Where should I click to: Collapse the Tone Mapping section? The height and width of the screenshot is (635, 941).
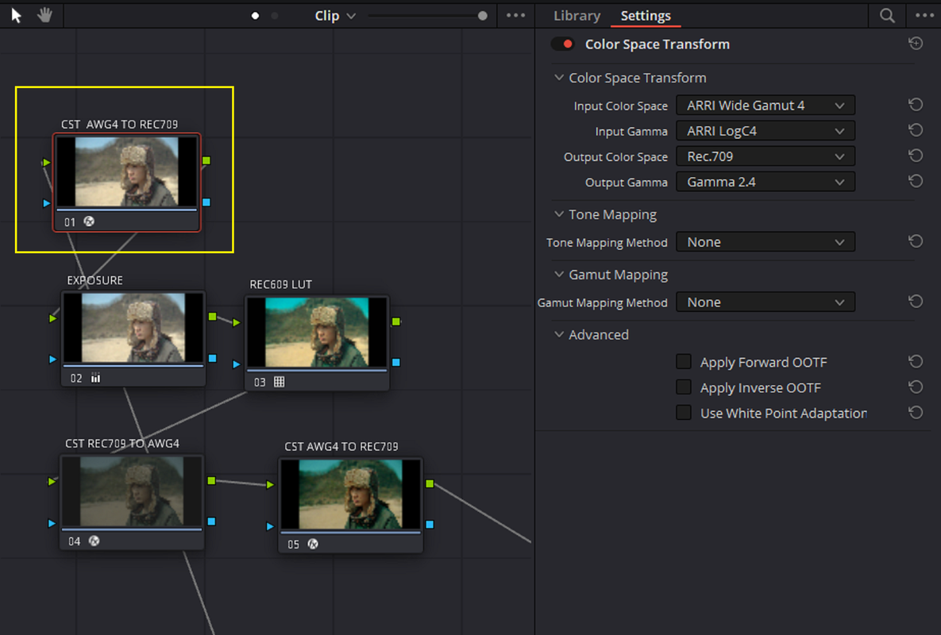[559, 214]
